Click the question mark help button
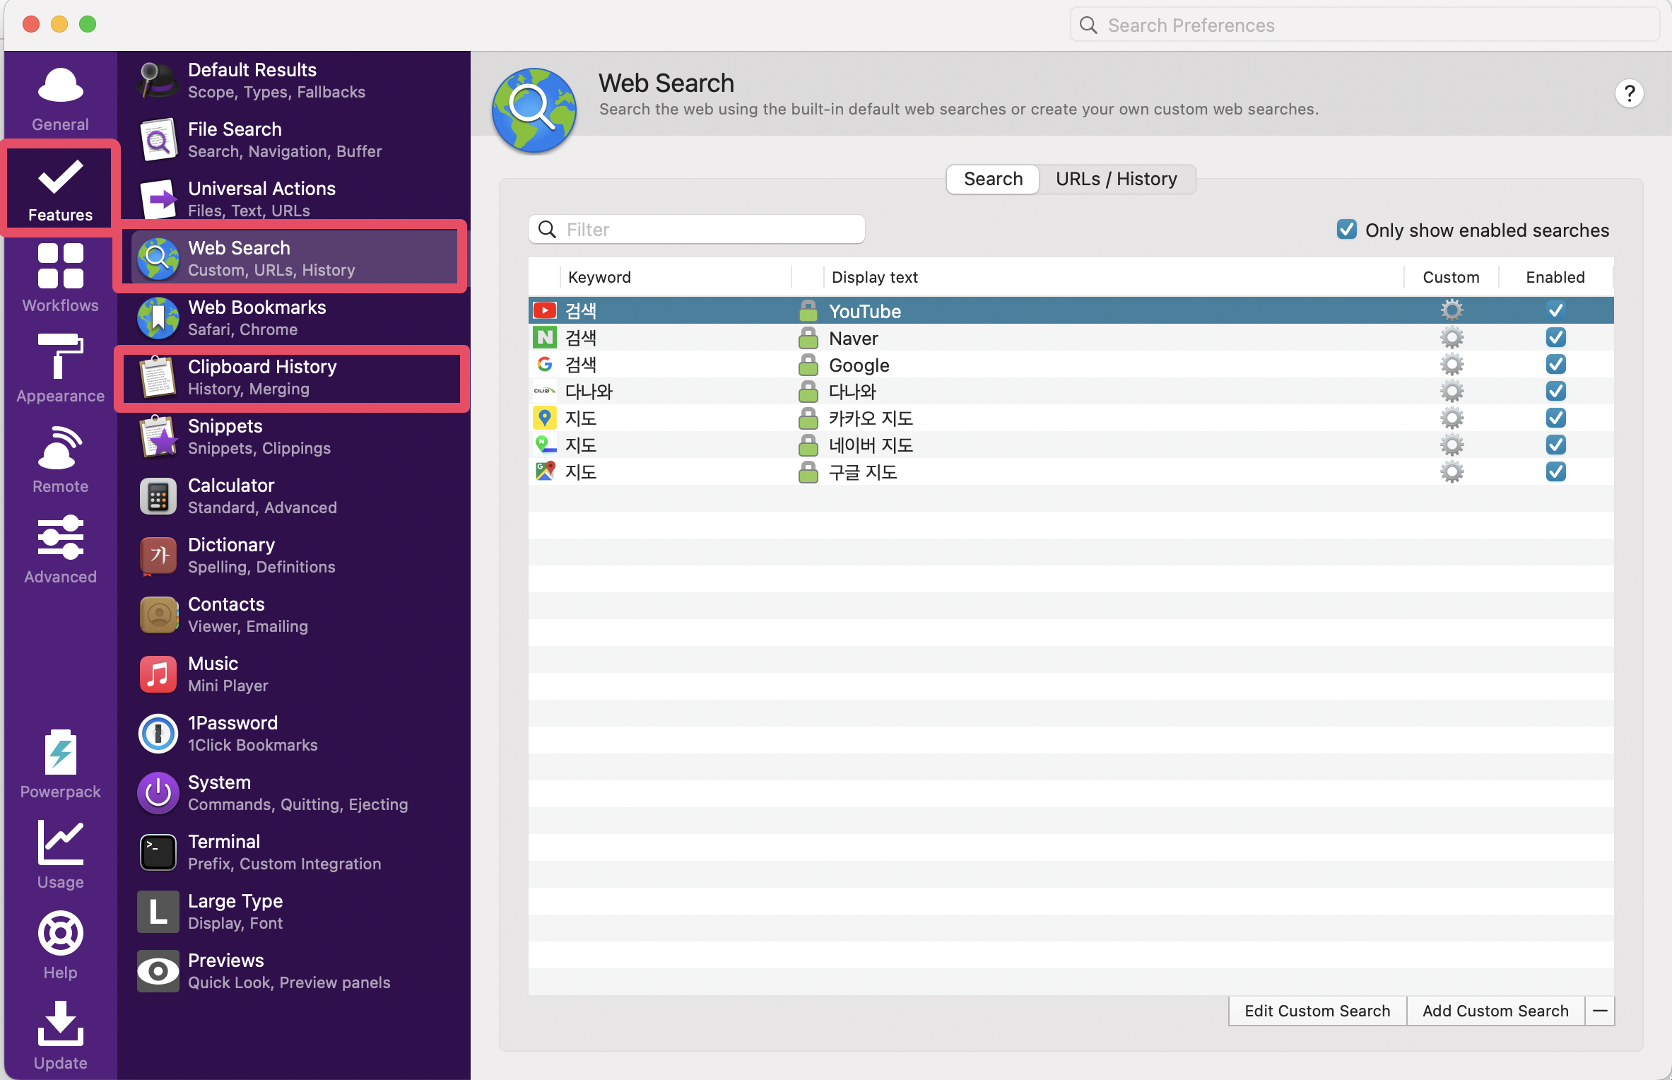 pos(1629,93)
